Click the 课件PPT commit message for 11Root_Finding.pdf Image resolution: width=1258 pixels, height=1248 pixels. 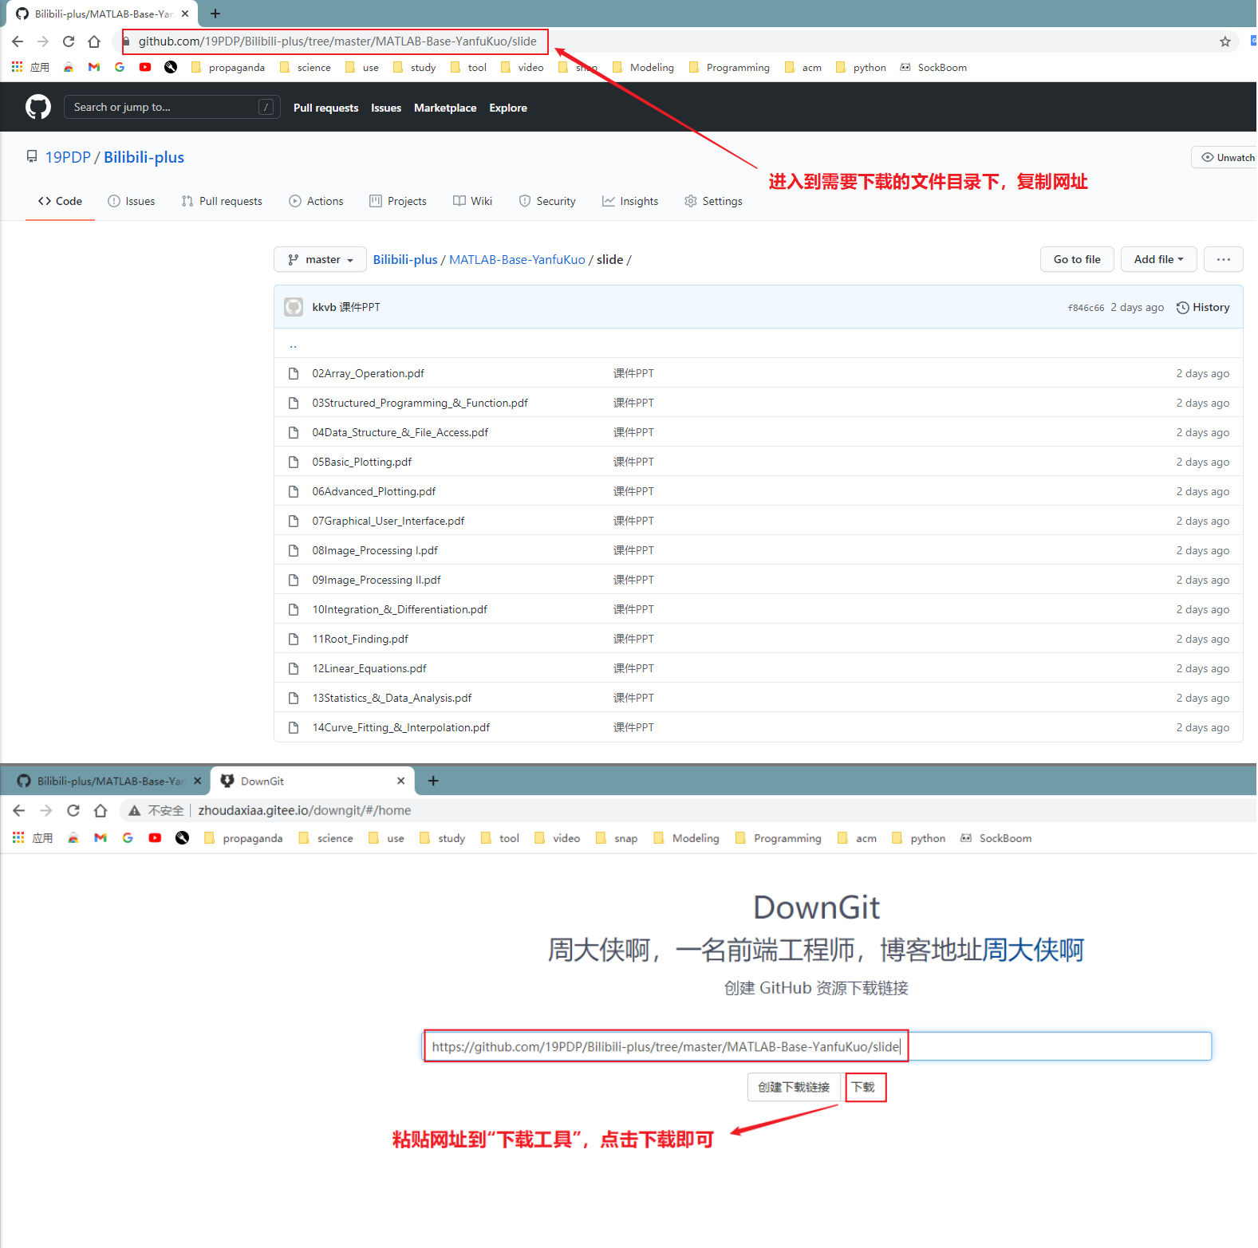pyautogui.click(x=633, y=639)
